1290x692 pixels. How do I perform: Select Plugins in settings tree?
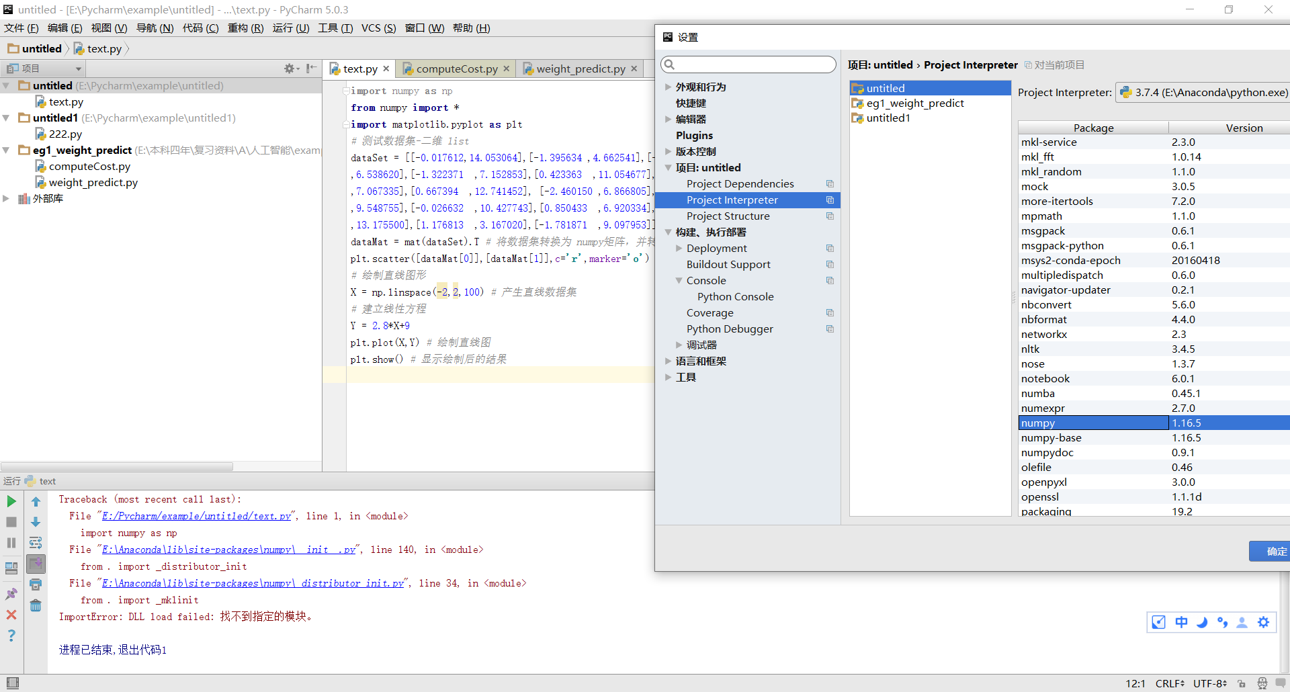(694, 136)
